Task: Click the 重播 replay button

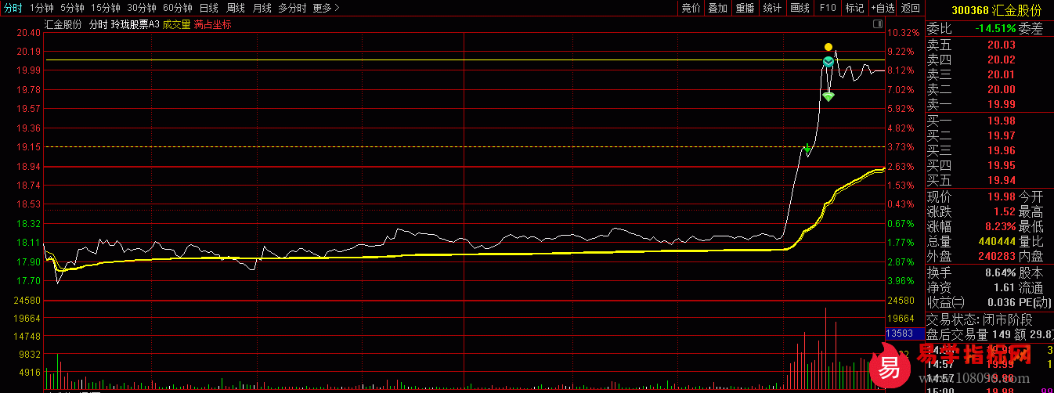Action: tap(745, 8)
